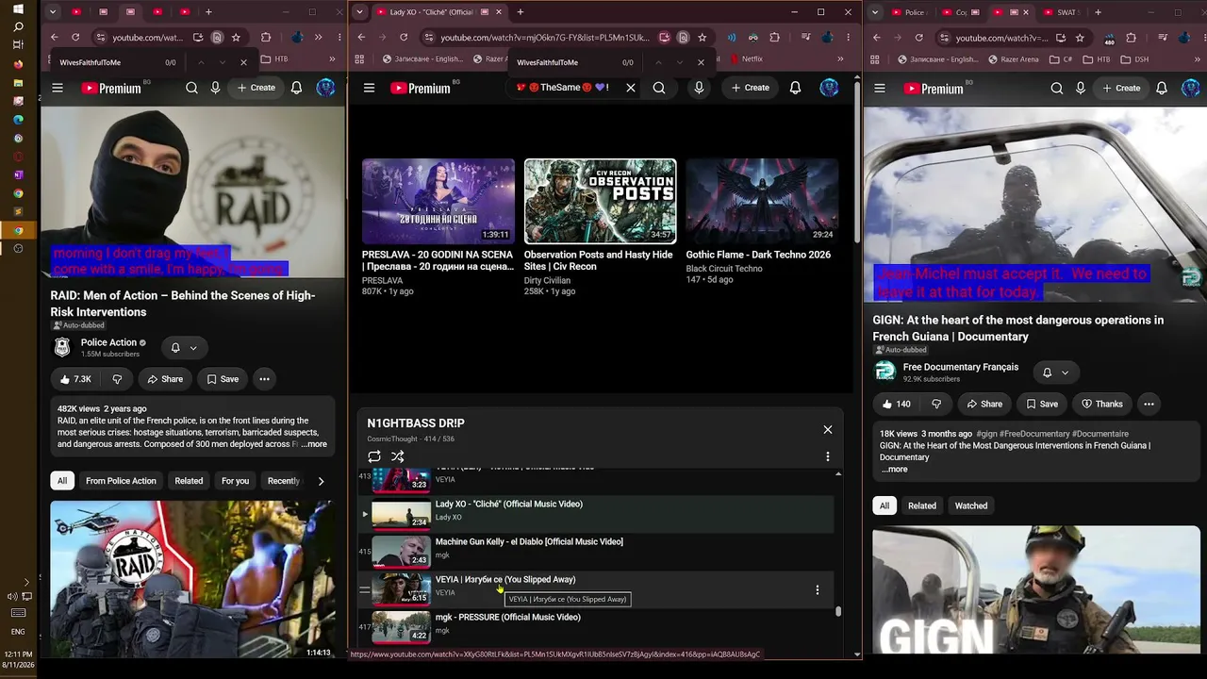Click the search magnifier button in middle window

[x=659, y=88]
